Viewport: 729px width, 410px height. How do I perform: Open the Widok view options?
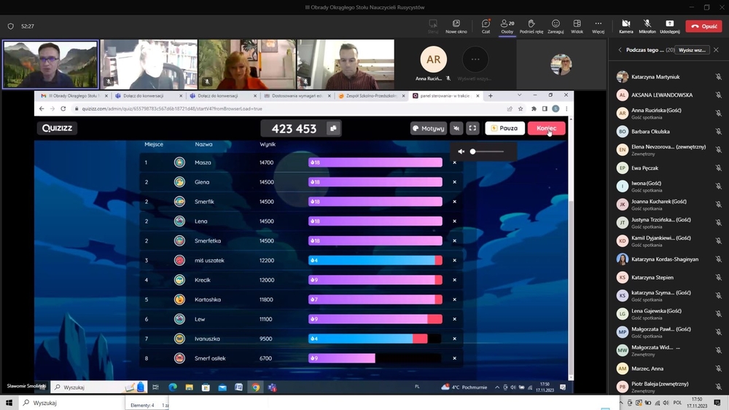point(577,26)
